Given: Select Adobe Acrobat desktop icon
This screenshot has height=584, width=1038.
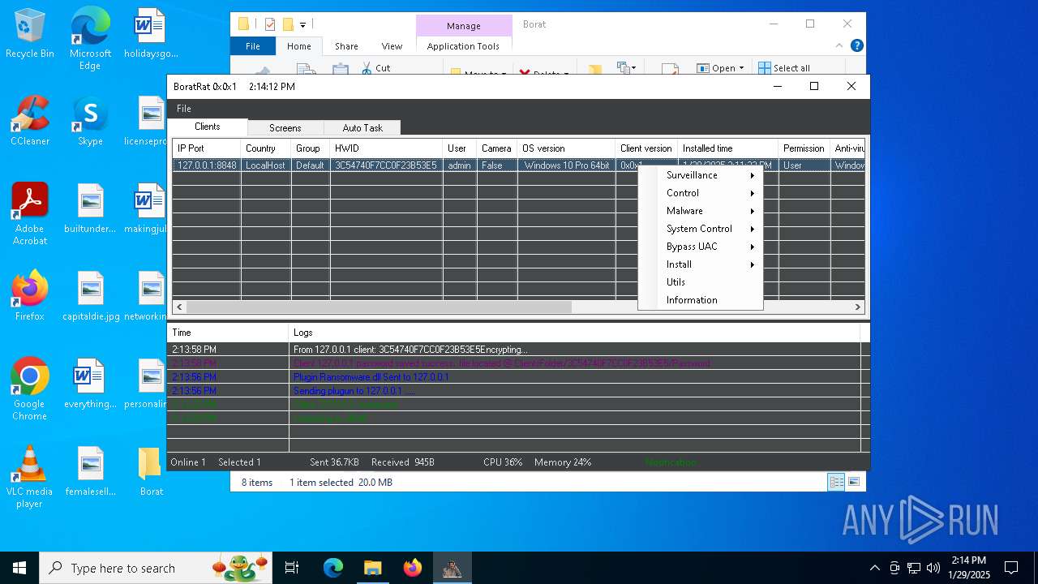Looking at the screenshot, I should coord(30,214).
